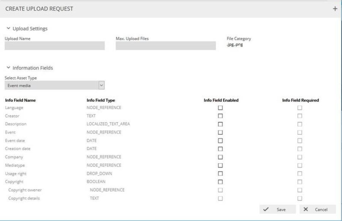This screenshot has height=221, width=342.
Task: Enable the Company info field
Action: click(220, 157)
